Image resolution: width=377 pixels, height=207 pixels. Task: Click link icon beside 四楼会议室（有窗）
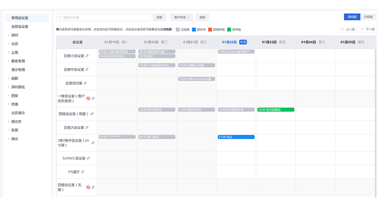(92, 114)
